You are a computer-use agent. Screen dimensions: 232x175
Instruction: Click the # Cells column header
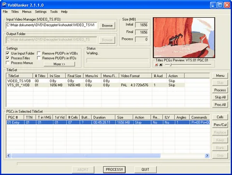coord(73,117)
